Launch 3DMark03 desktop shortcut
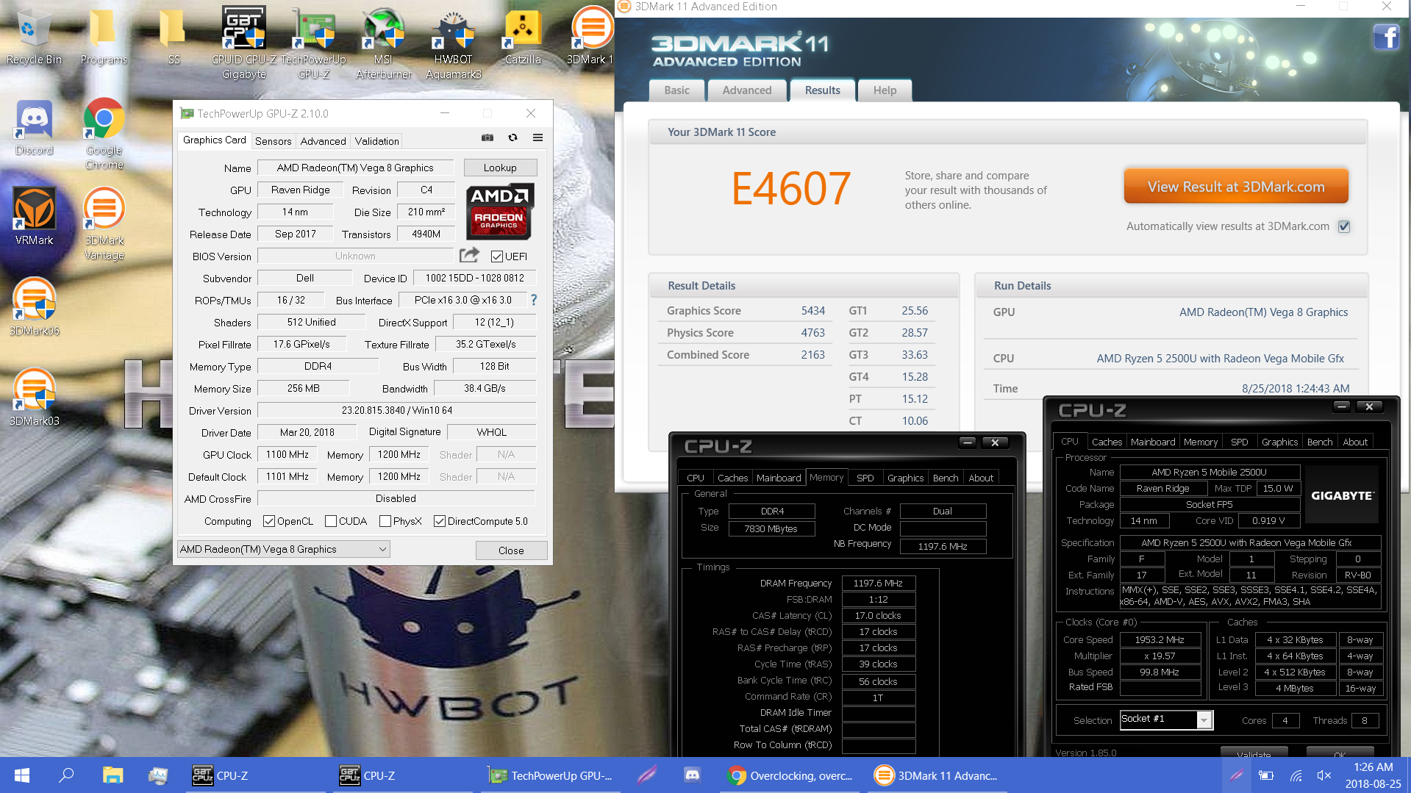This screenshot has height=793, width=1411. pyautogui.click(x=34, y=398)
